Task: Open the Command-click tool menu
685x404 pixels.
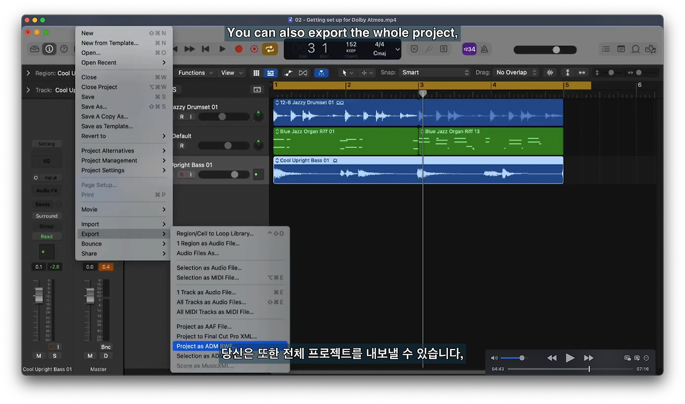Action: click(366, 73)
